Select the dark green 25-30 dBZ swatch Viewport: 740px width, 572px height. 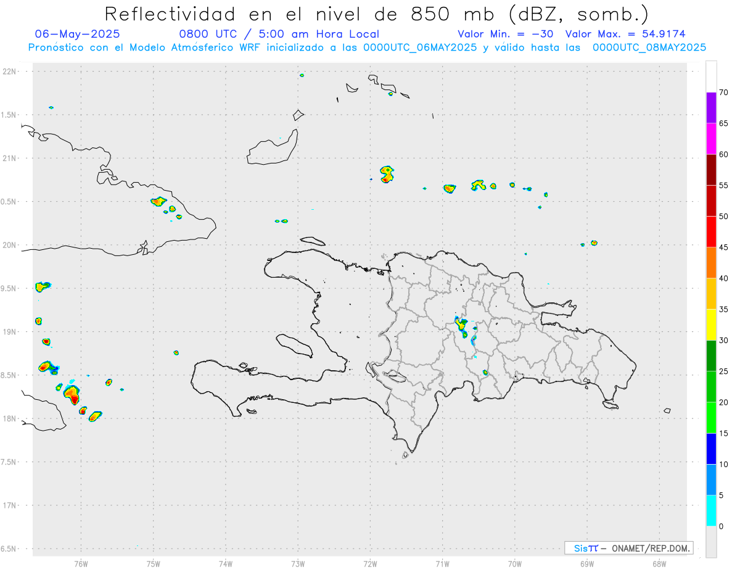coord(711,355)
